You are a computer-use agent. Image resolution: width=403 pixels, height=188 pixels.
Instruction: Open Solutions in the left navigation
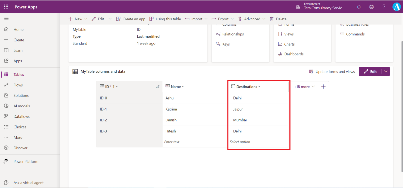pos(21,96)
